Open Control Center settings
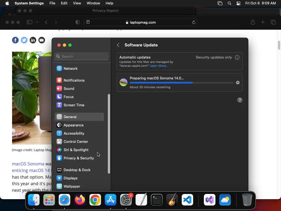This screenshot has height=211, width=281. tap(79, 141)
